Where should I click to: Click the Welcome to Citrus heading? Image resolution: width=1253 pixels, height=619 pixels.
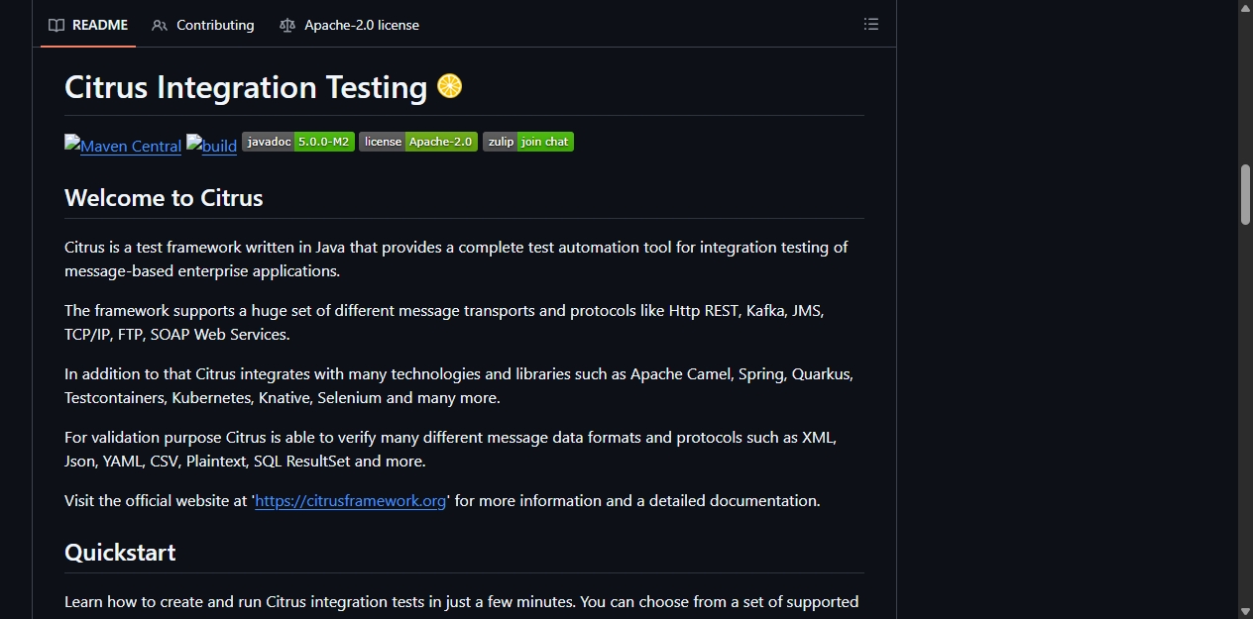point(164,197)
